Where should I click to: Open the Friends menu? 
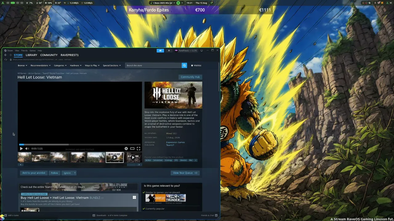24,51
